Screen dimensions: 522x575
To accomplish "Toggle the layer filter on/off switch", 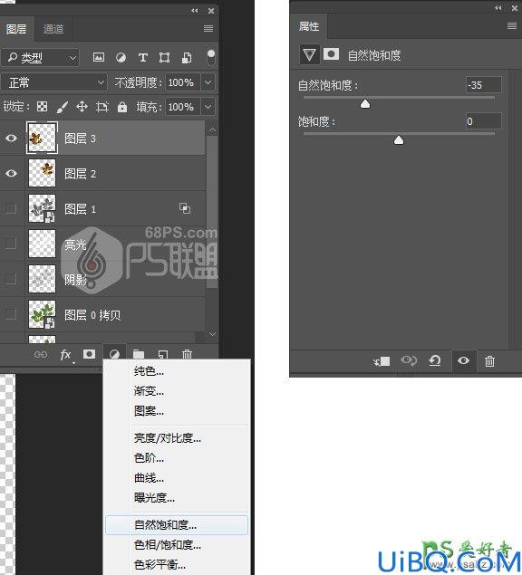I will click(x=211, y=58).
